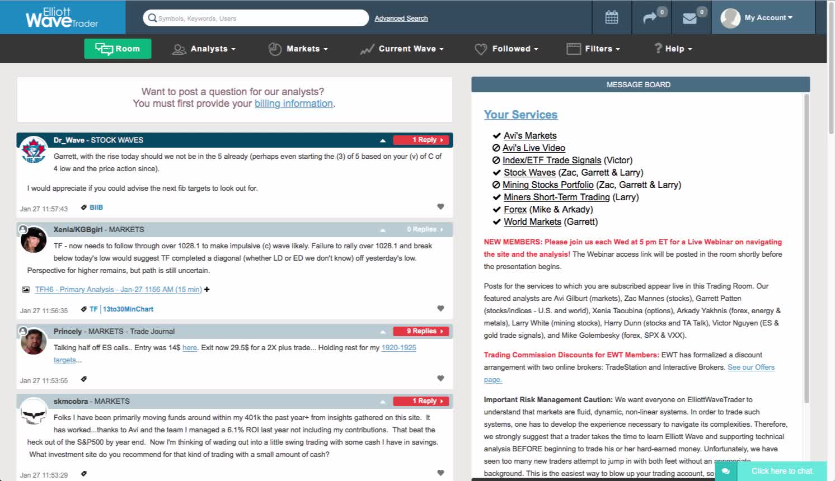Favorite Princely's Trade Journal post heart
The image size is (835, 481).
pos(440,379)
